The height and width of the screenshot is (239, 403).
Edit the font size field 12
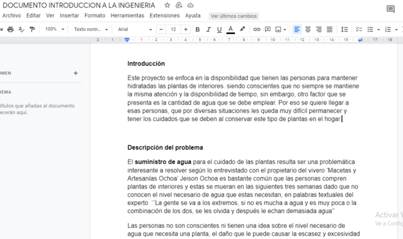(174, 30)
